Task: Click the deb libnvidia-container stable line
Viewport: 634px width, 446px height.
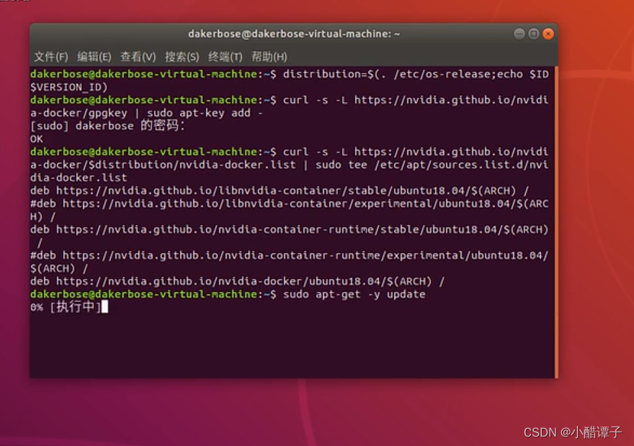Action: (280, 191)
